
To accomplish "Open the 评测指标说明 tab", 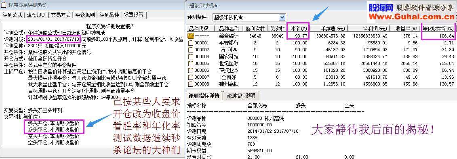I will point(240,96).
